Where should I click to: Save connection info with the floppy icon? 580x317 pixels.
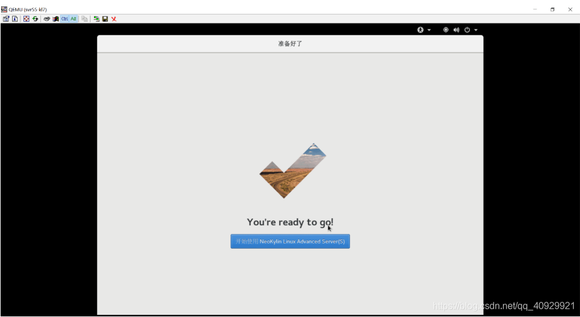pos(105,19)
